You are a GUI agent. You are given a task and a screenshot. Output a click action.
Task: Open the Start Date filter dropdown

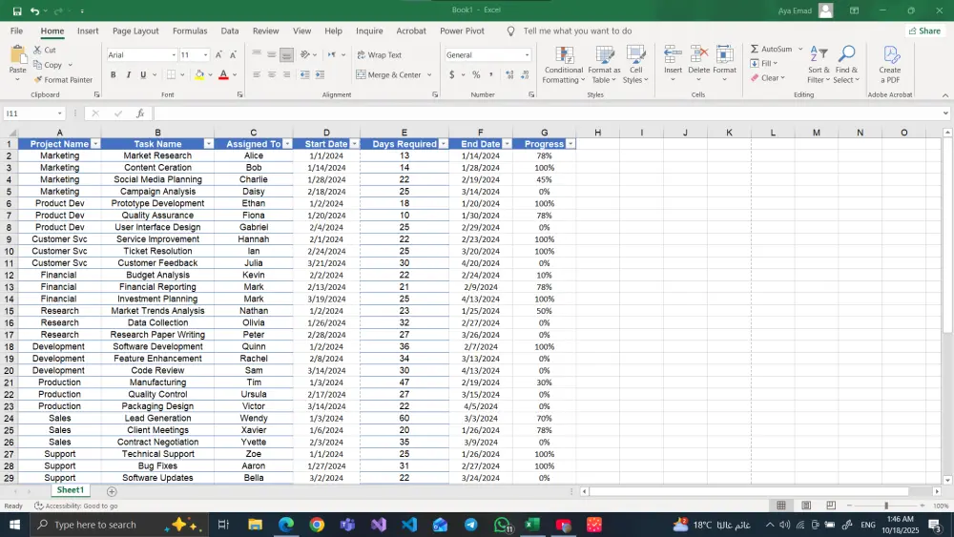355,144
